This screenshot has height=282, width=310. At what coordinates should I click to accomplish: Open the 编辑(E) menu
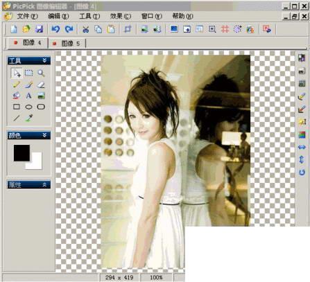[x=58, y=16]
